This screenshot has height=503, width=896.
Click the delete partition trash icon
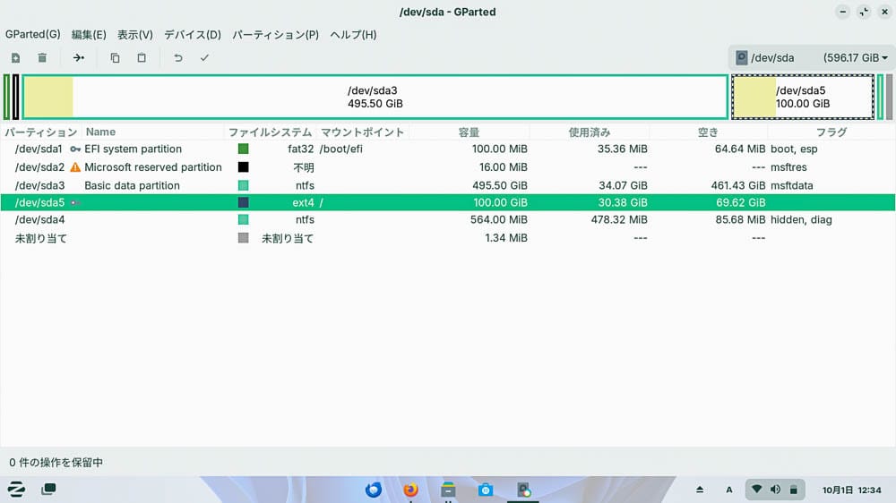[x=42, y=58]
